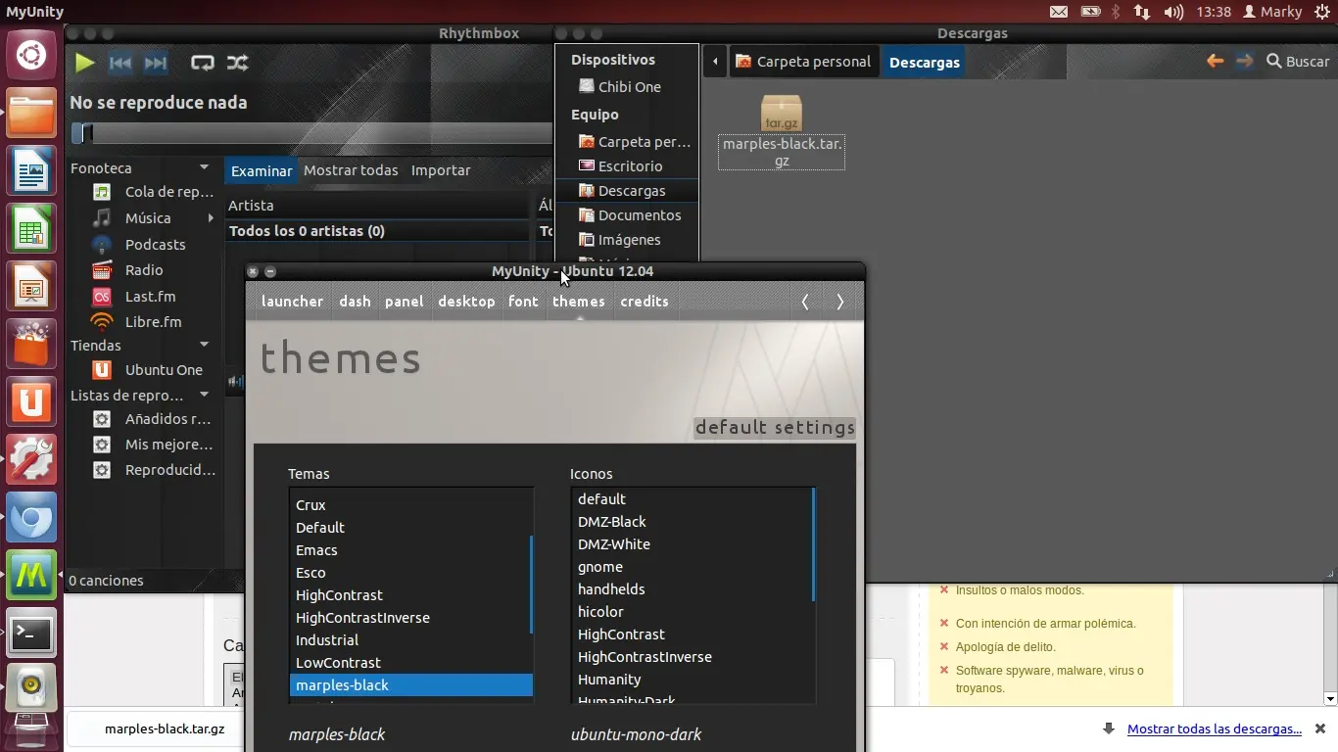
Task: Click the Artista column header
Action: point(377,206)
